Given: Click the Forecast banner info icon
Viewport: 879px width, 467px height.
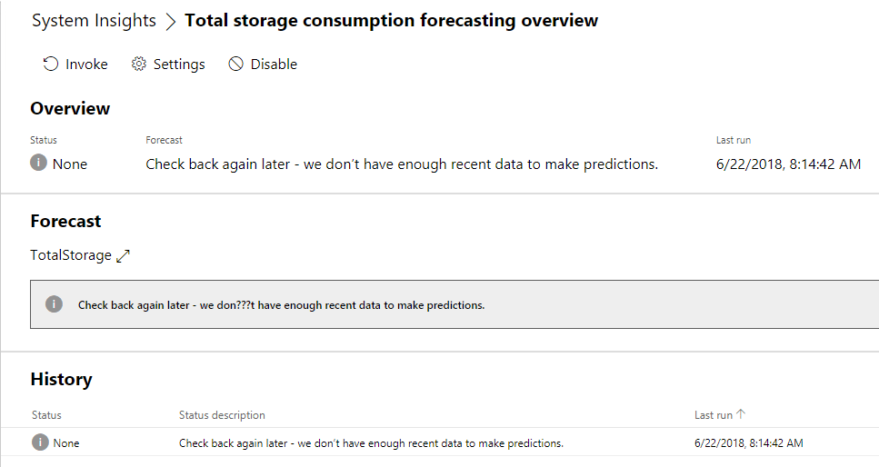Looking at the screenshot, I should click(x=55, y=304).
